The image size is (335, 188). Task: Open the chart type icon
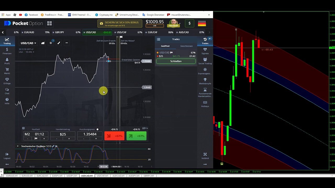[43, 43]
